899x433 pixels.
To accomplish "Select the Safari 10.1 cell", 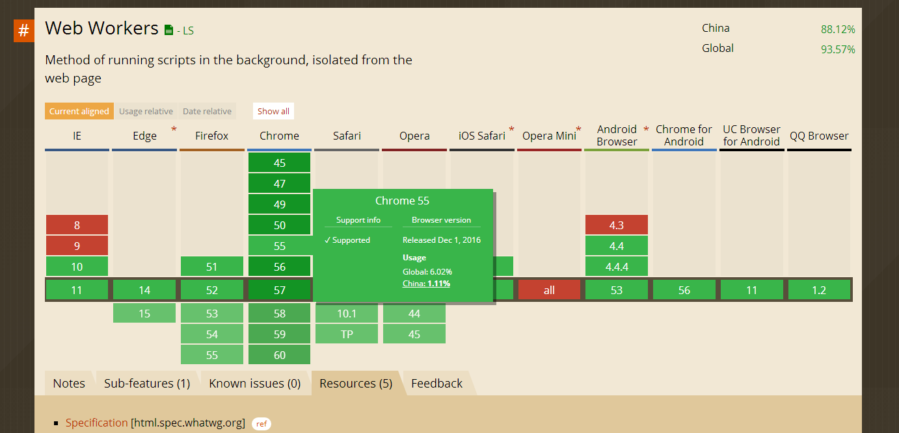I will click(347, 314).
